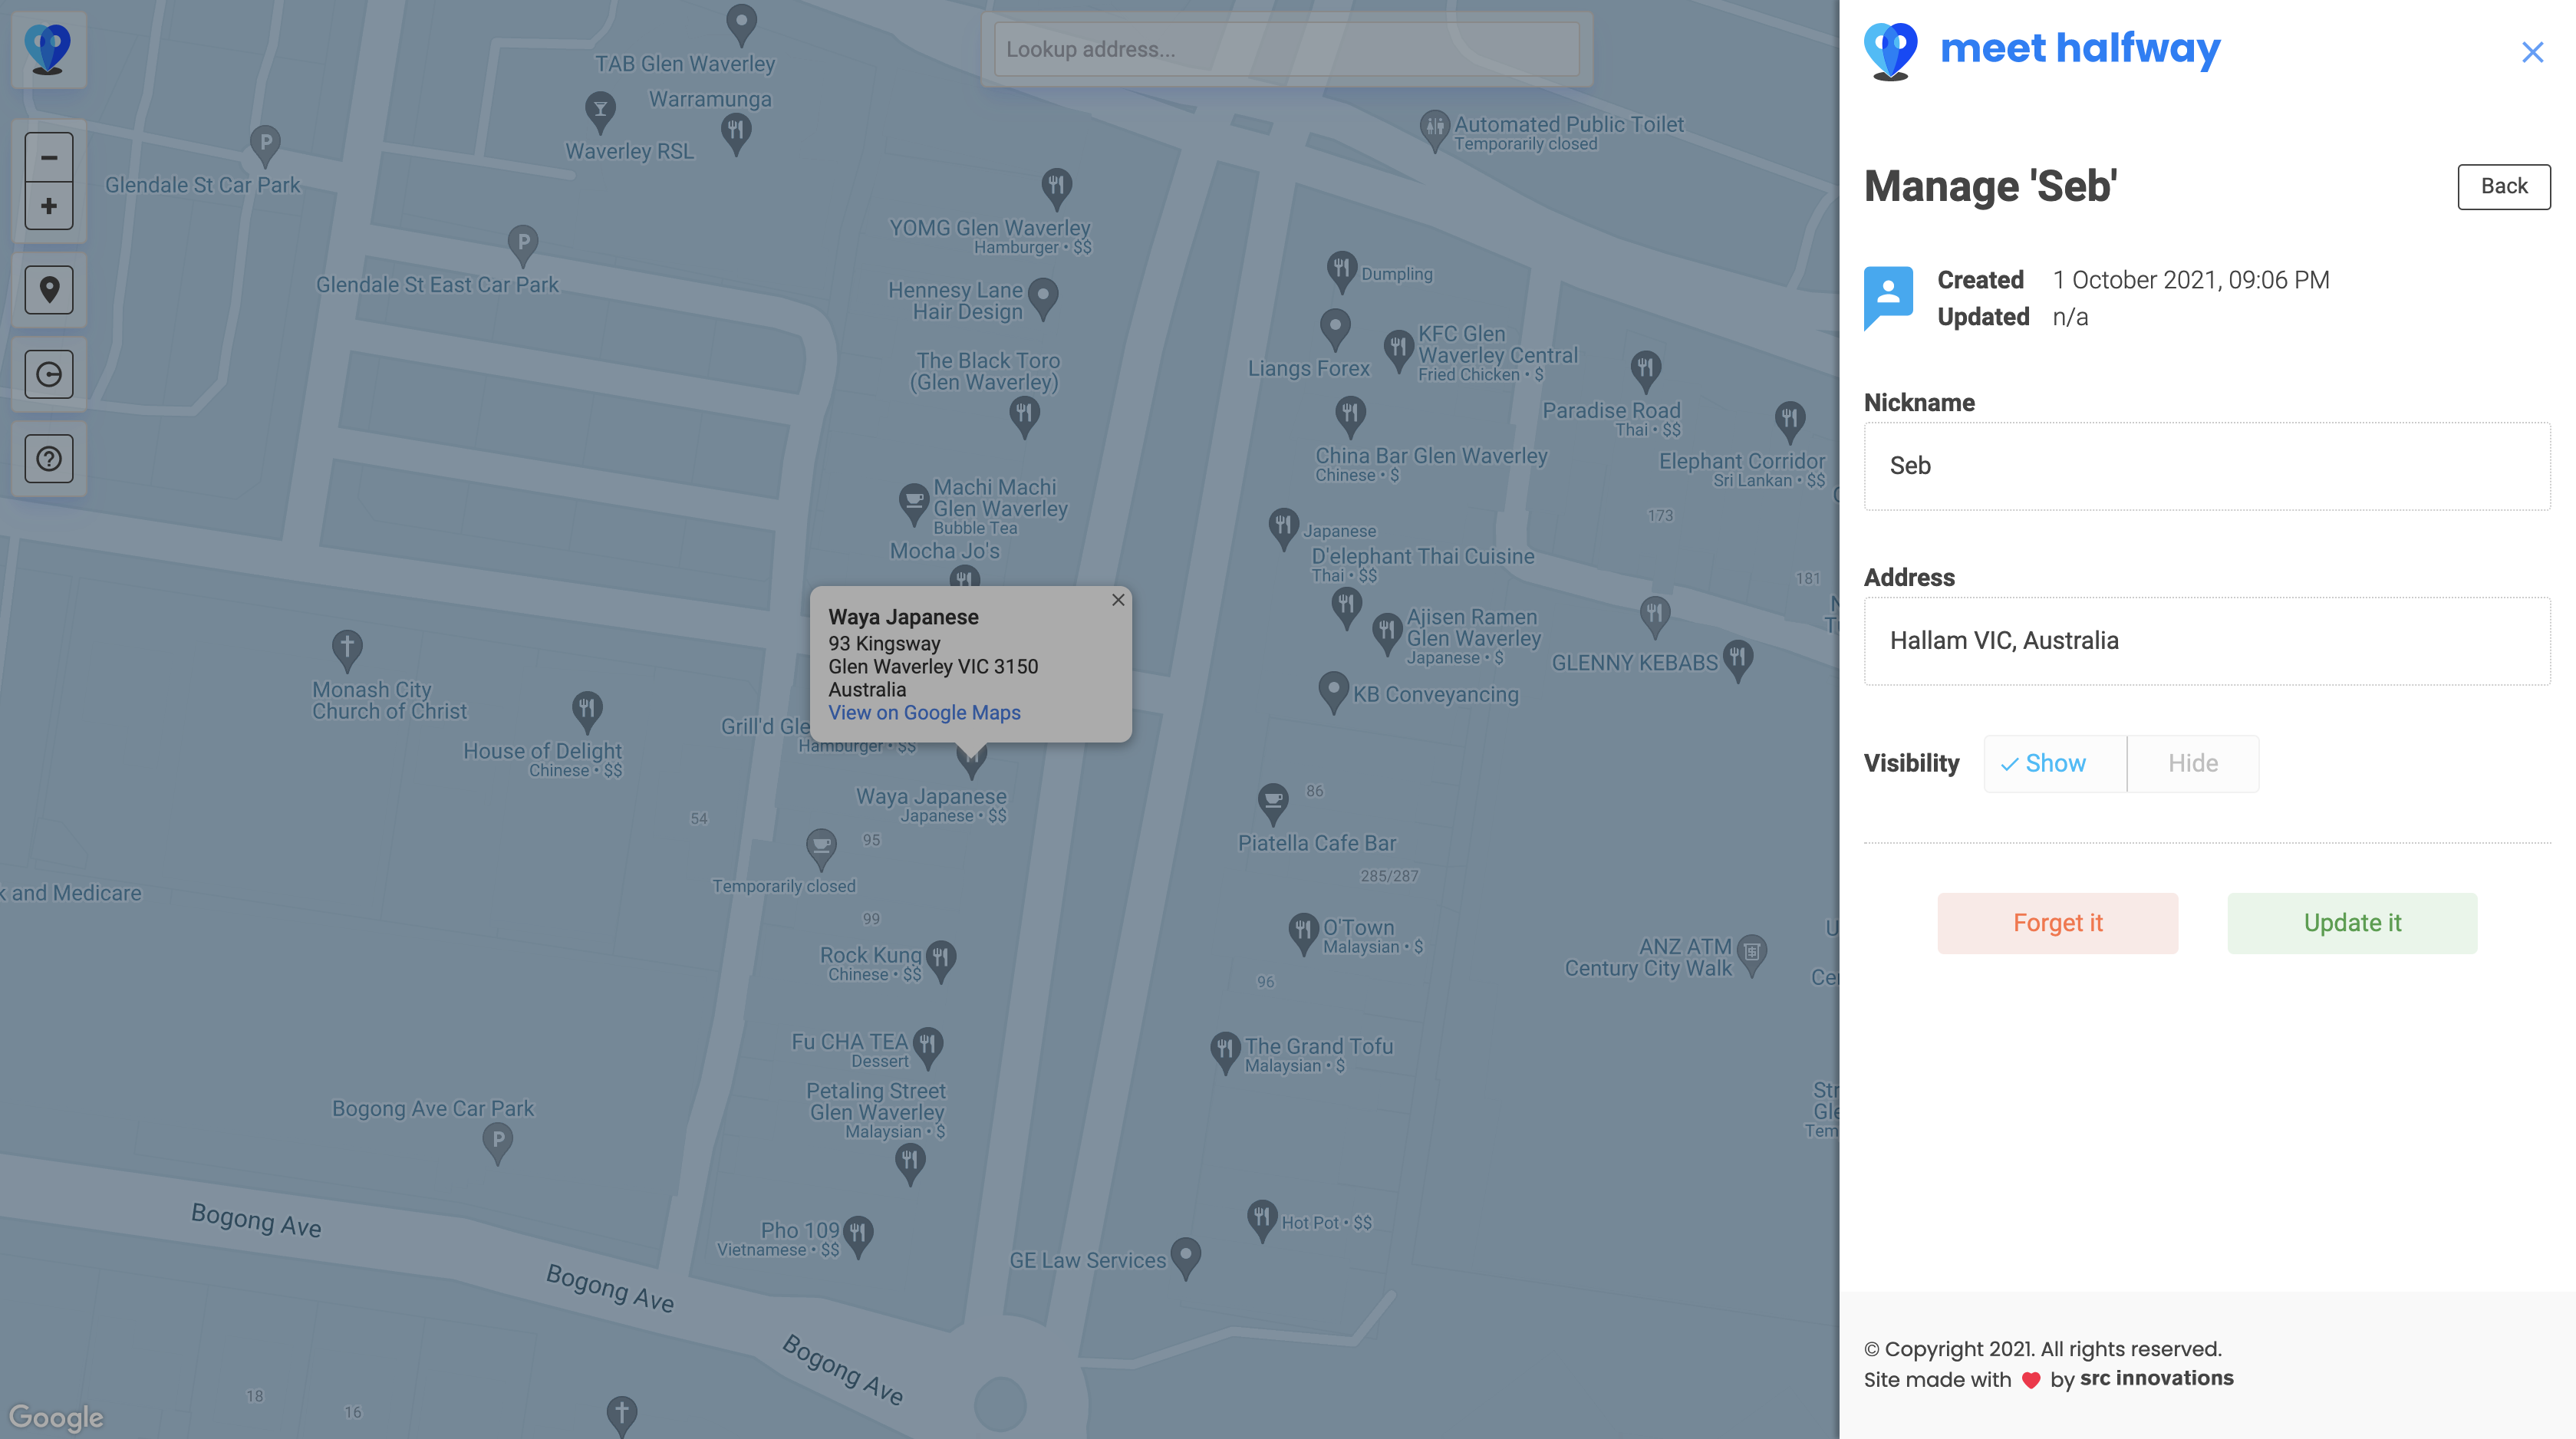The image size is (2576, 1439).
Task: Click the Update it button
Action: tap(2351, 923)
